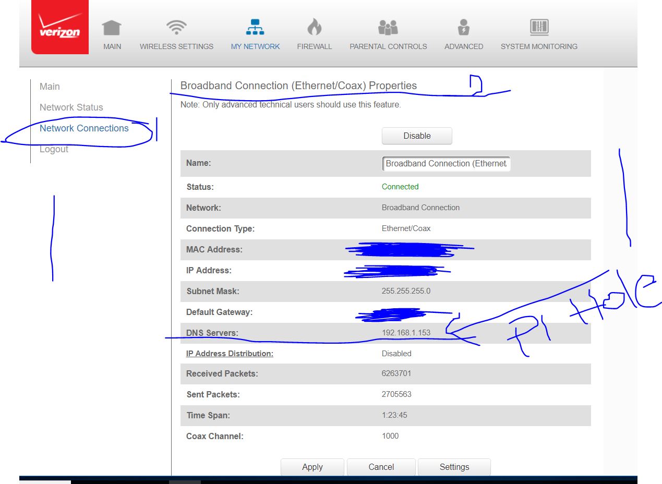The height and width of the screenshot is (484, 662).
Task: Open the IP Address Distribution link
Action: 230,354
